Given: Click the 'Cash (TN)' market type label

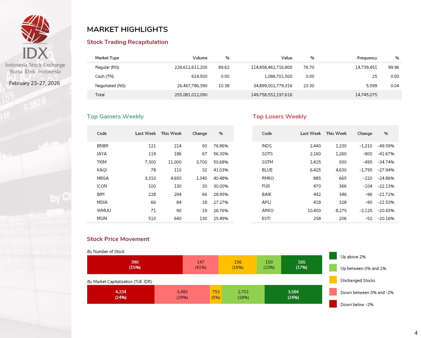Looking at the screenshot, I should point(104,76).
